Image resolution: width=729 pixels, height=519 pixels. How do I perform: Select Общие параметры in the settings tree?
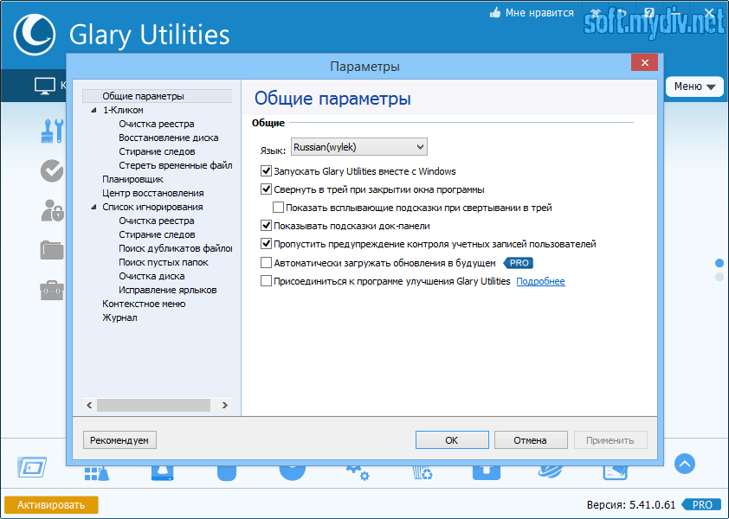tap(143, 96)
